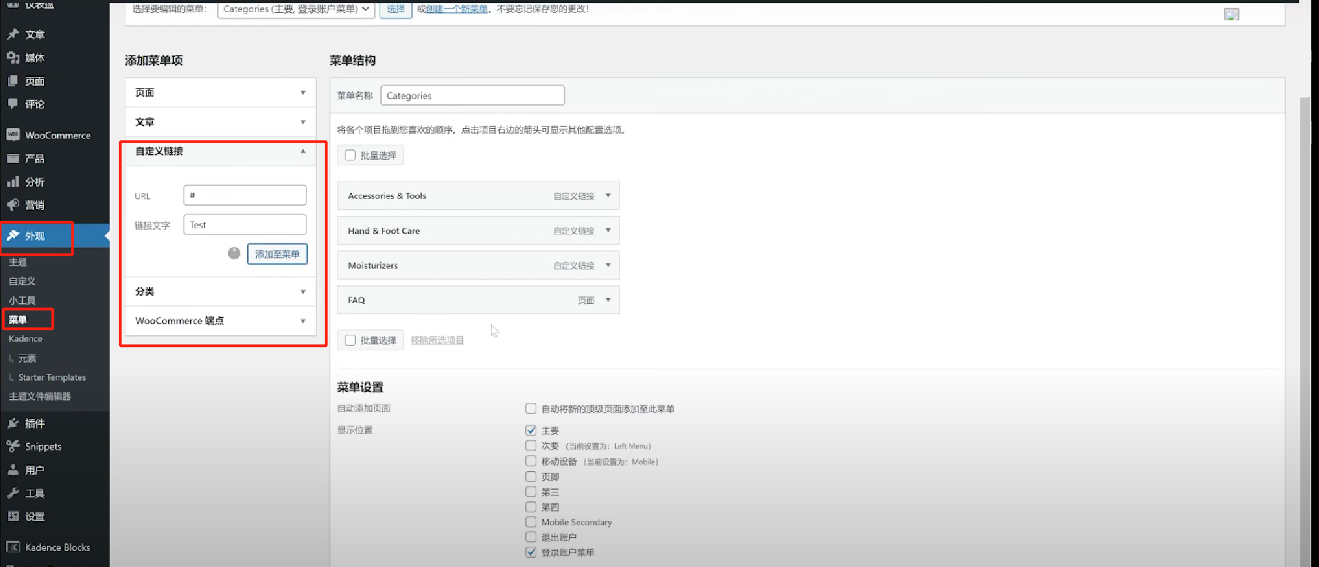Image resolution: width=1319 pixels, height=567 pixels.
Task: Click the 外观 (Appearance) brush icon
Action: [x=12, y=235]
